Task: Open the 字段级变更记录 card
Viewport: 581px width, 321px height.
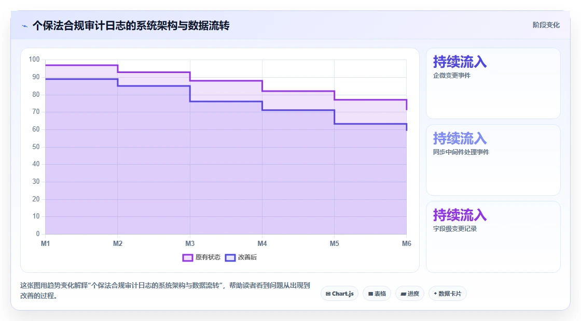Action: pyautogui.click(x=493, y=237)
